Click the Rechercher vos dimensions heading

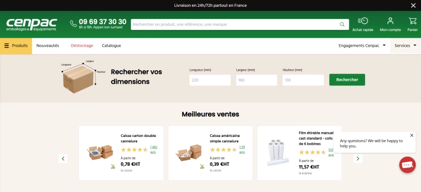coord(136,77)
